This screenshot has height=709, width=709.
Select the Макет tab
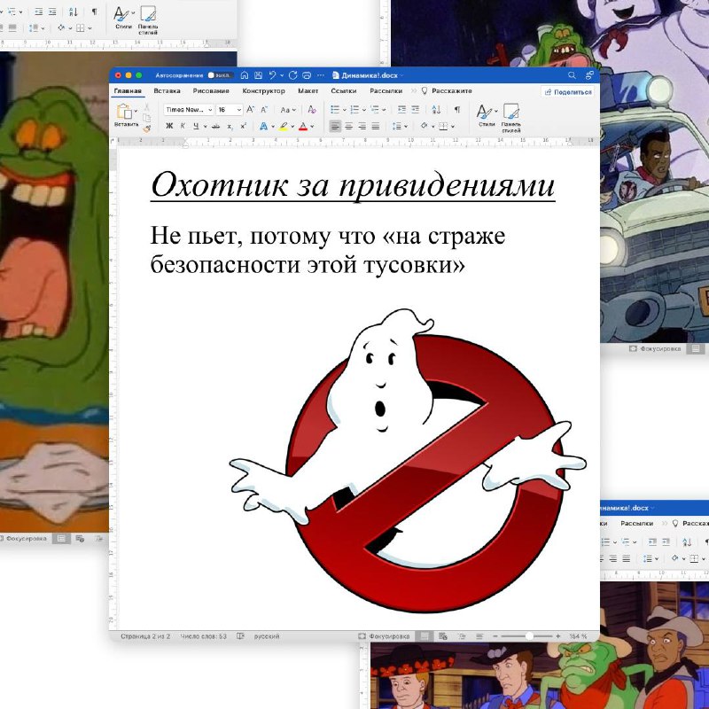pos(308,91)
